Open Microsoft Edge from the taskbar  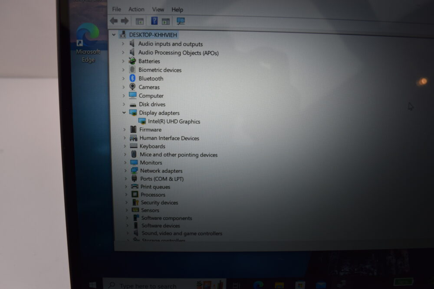[258, 285]
